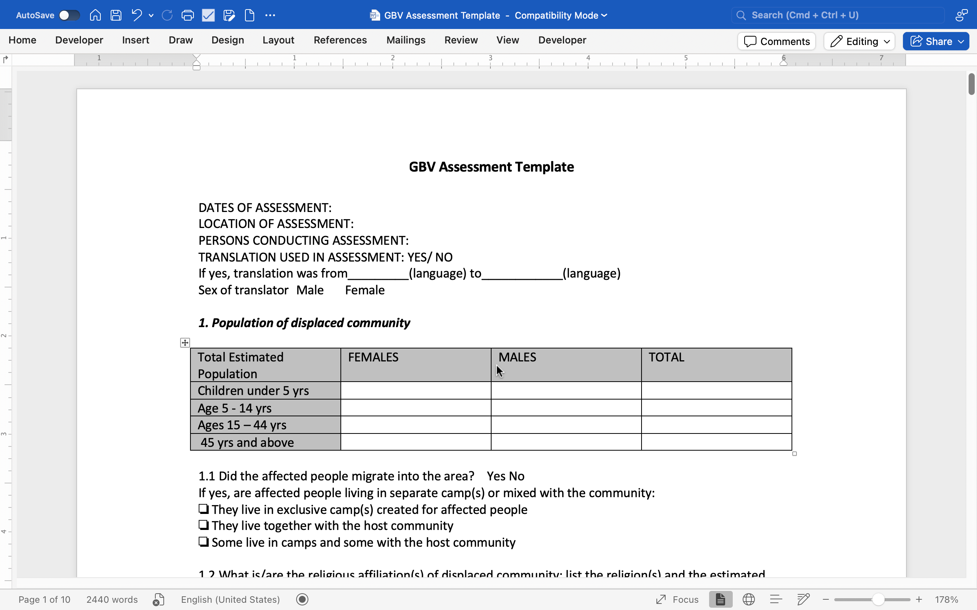977x610 pixels.
Task: Toggle the Print Layout view button
Action: click(721, 599)
